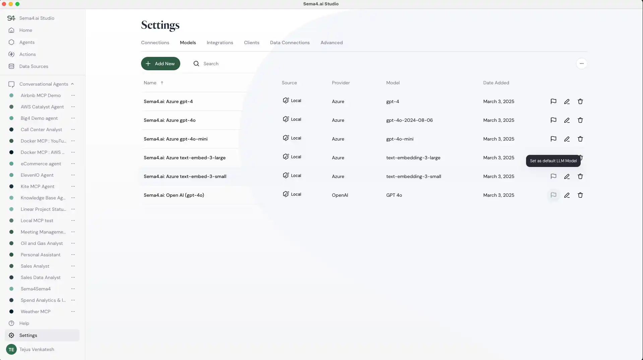
Task: Edit the Sema4.ai: Azure gpt-4o model
Action: pyautogui.click(x=567, y=120)
